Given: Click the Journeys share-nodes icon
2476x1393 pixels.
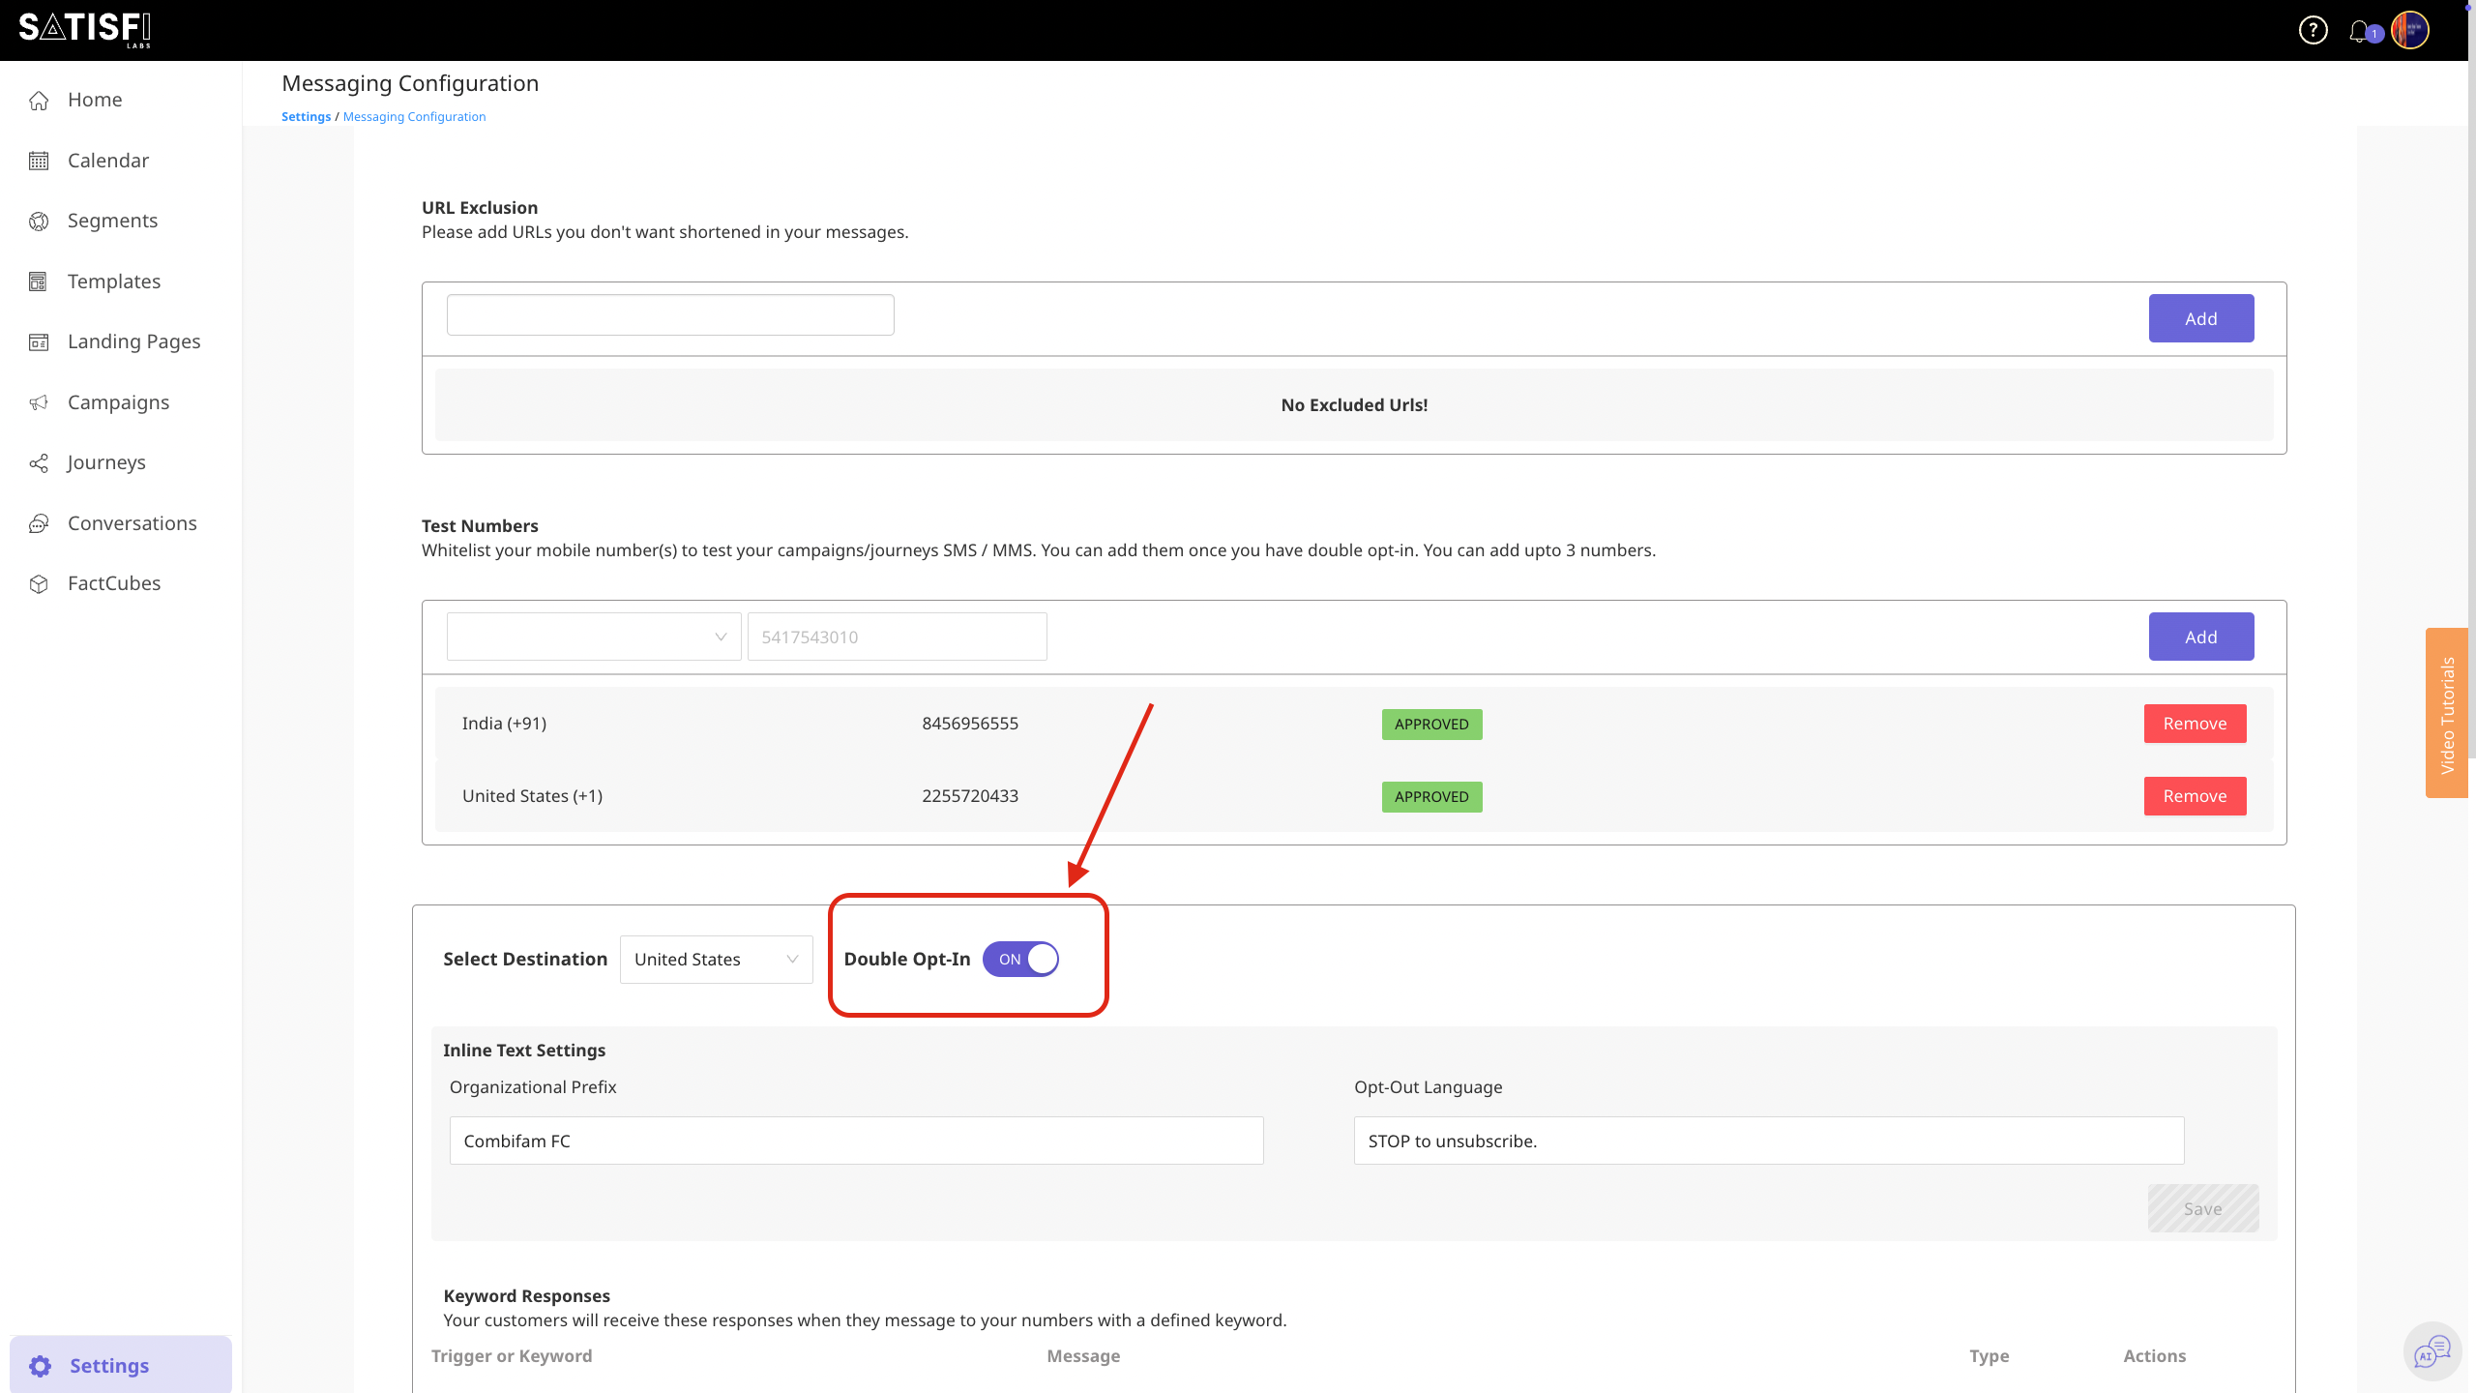Looking at the screenshot, I should click(39, 463).
